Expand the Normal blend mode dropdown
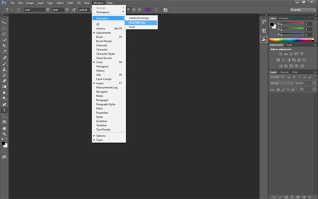This screenshot has height=199, width=318. point(282,83)
